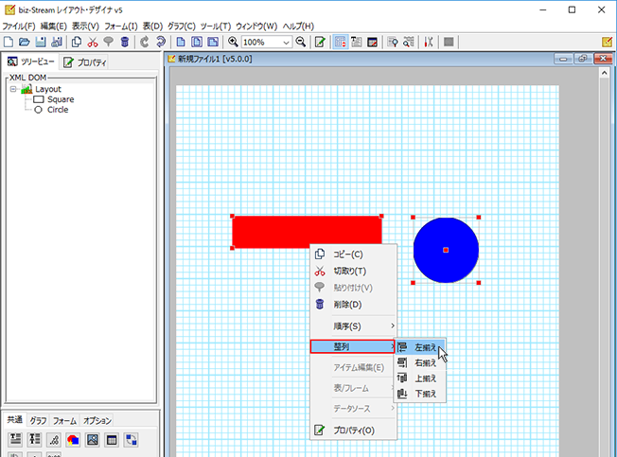Click the Undo arrow icon in toolbar
This screenshot has height=457, width=617.
tap(144, 43)
